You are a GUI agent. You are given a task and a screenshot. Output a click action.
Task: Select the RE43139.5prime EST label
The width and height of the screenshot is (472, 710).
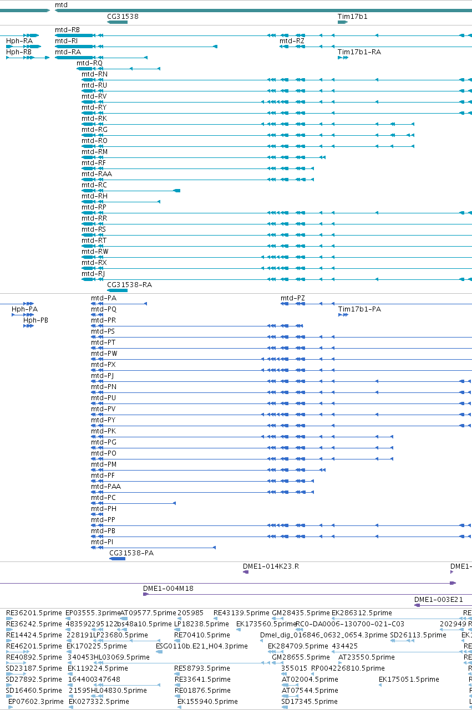point(242,612)
